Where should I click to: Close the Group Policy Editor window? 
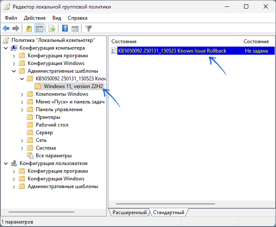[266, 7]
